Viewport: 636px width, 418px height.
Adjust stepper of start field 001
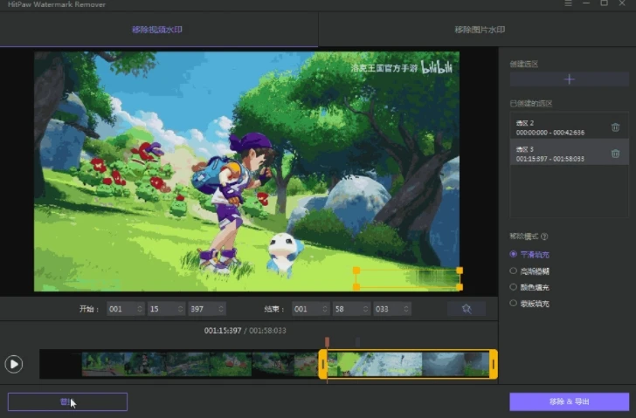[140, 309]
